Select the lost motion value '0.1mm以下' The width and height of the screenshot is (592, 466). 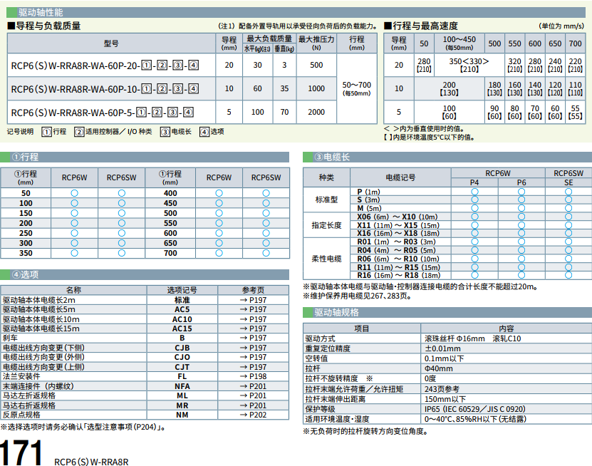444,358
